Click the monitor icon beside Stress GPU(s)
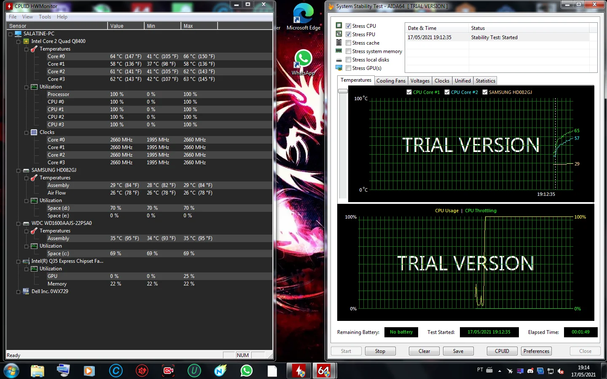 coord(339,68)
